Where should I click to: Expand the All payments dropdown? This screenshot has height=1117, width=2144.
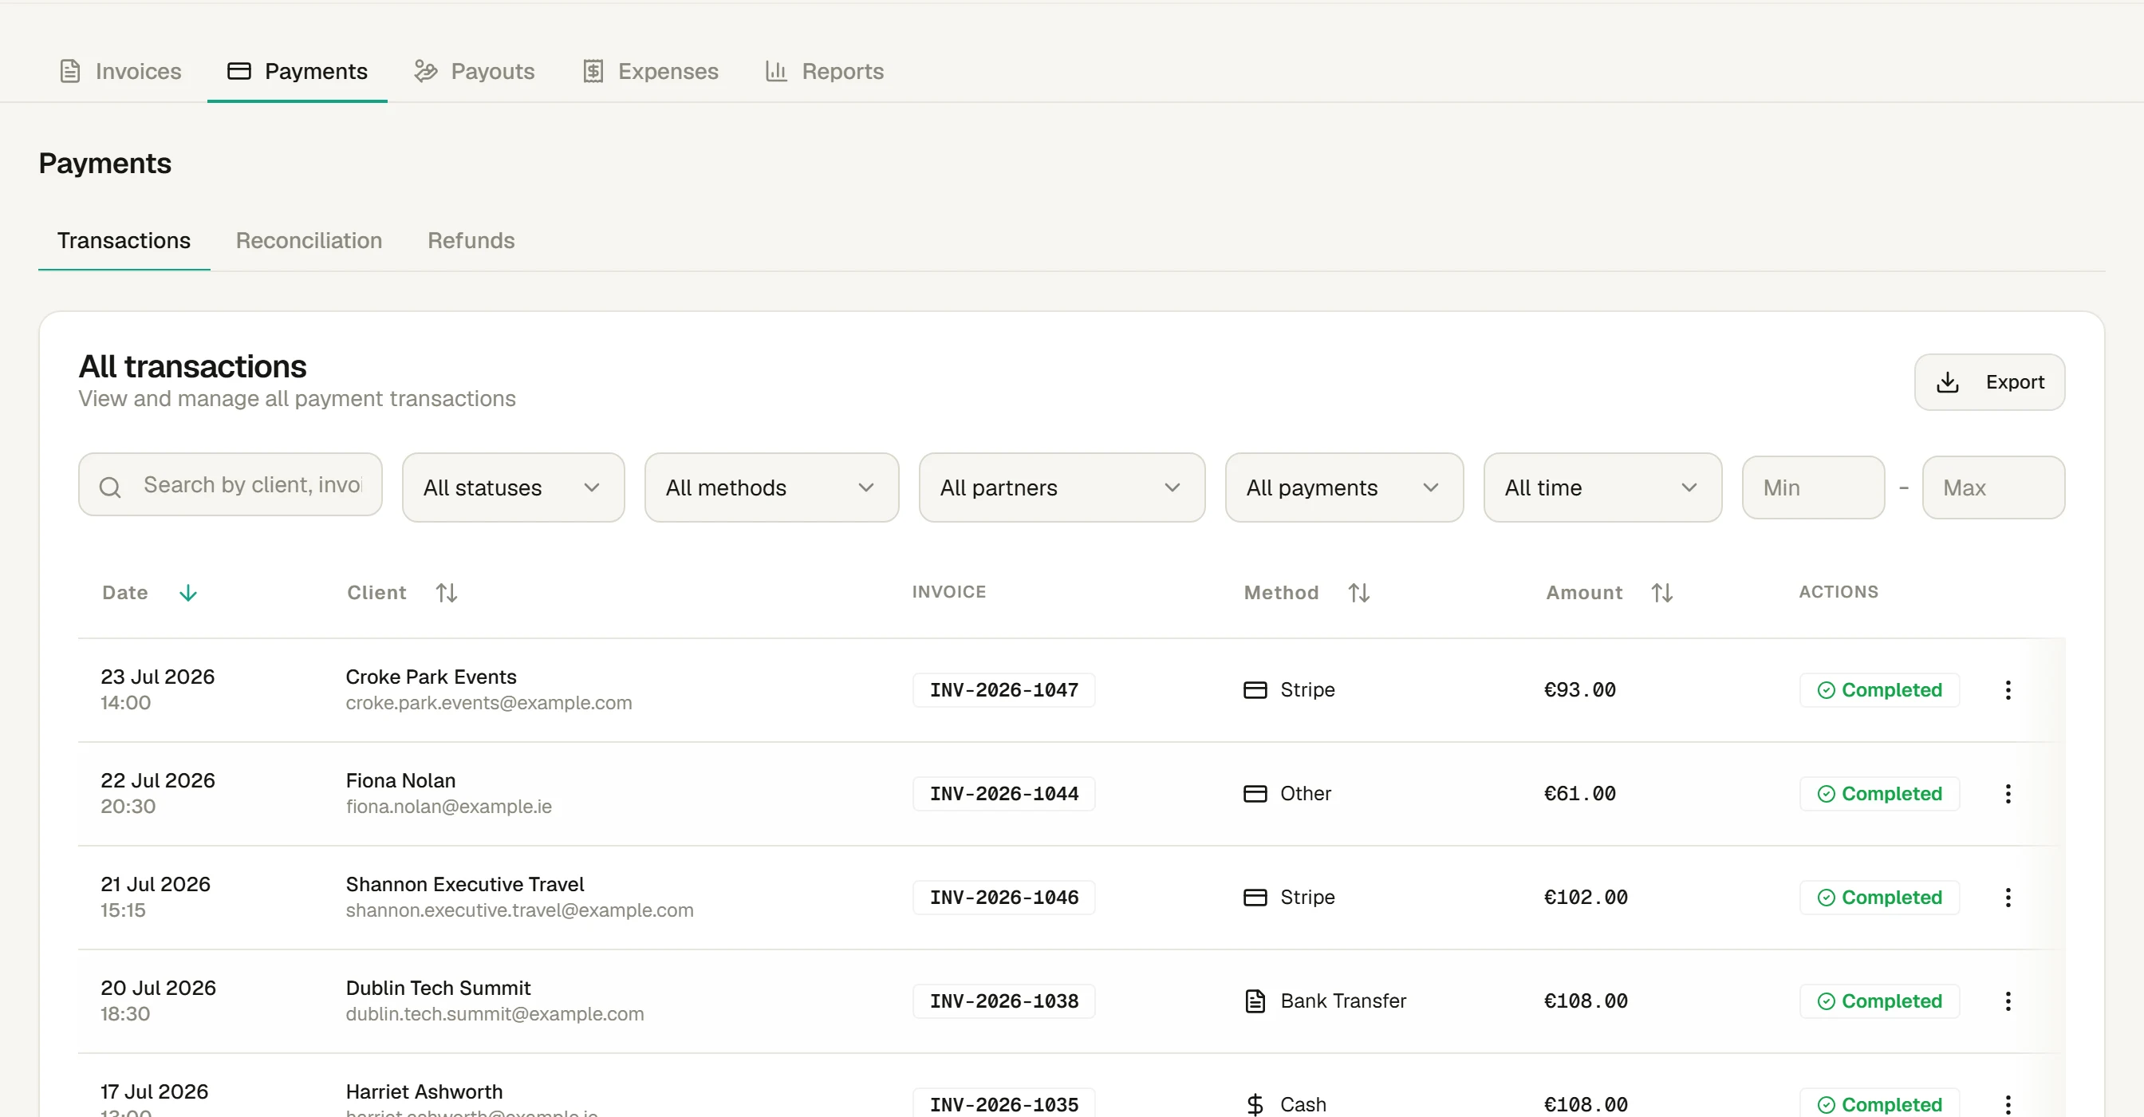click(x=1344, y=487)
